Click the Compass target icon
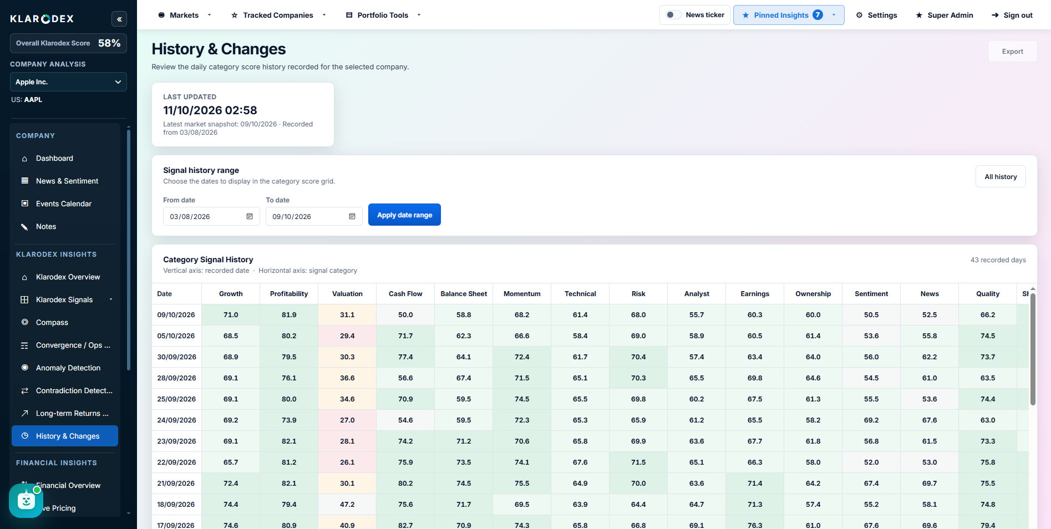Screen dimensions: 1051x529 pos(24,322)
